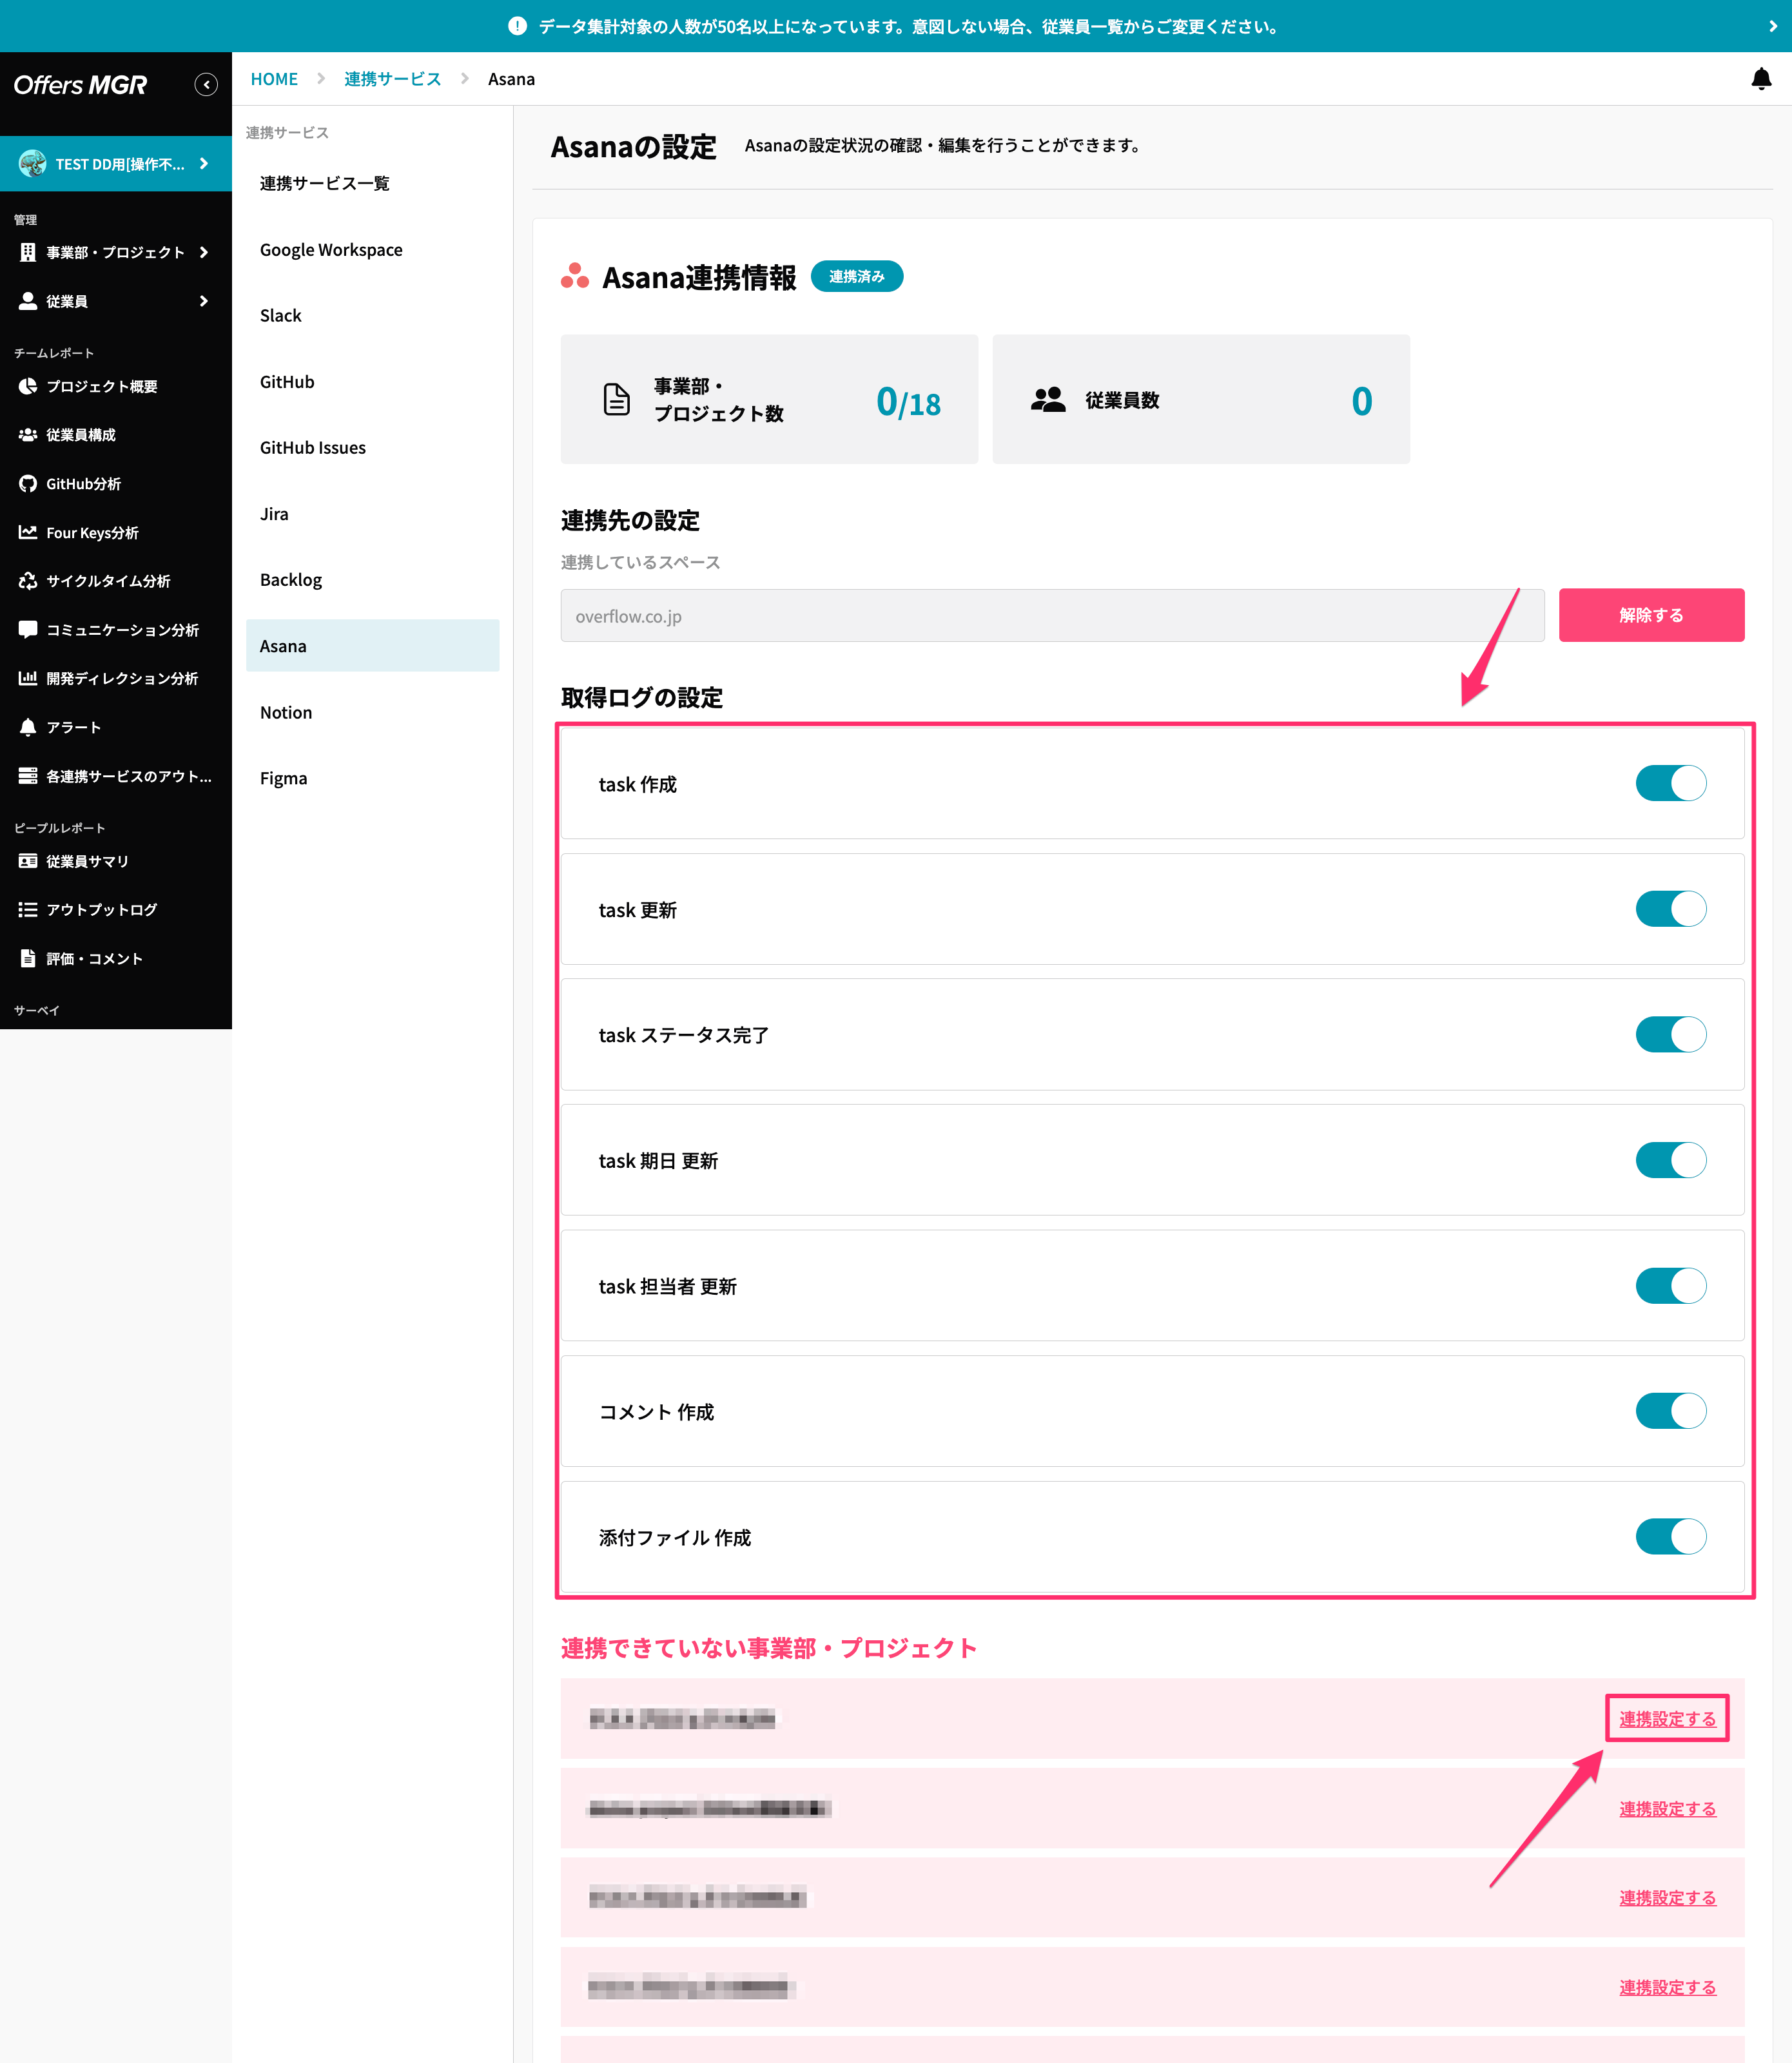This screenshot has width=1792, height=2063.
Task: Click the 連携済み status badge
Action: pyautogui.click(x=856, y=276)
